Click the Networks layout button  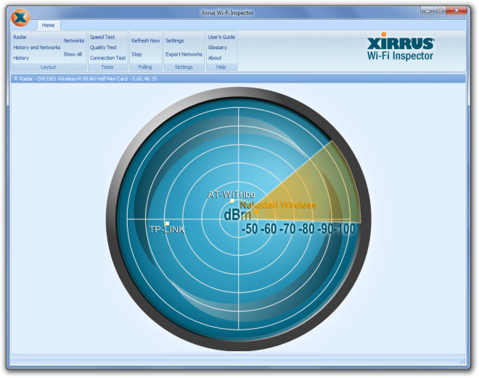(x=73, y=41)
